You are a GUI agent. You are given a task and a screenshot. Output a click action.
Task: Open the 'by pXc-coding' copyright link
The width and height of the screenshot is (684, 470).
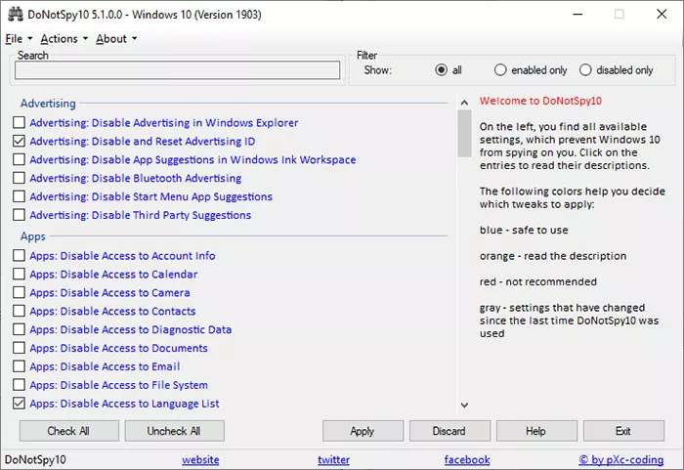(x=621, y=459)
